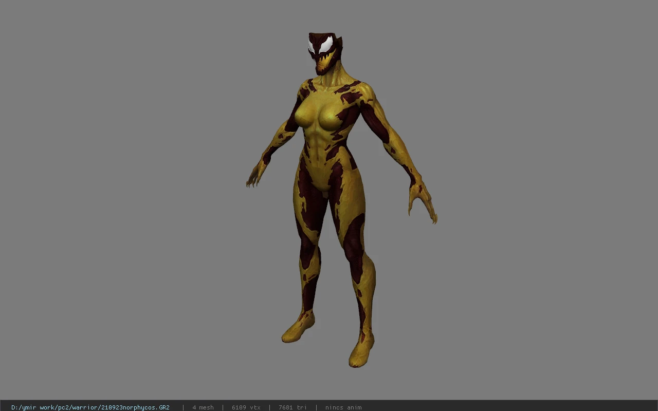
Task: Click the file path D:/ymir work/pc2/warrior/210923norphycos.GR2
Action: (90, 407)
